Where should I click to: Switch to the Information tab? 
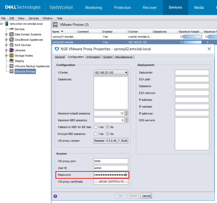[93, 57]
